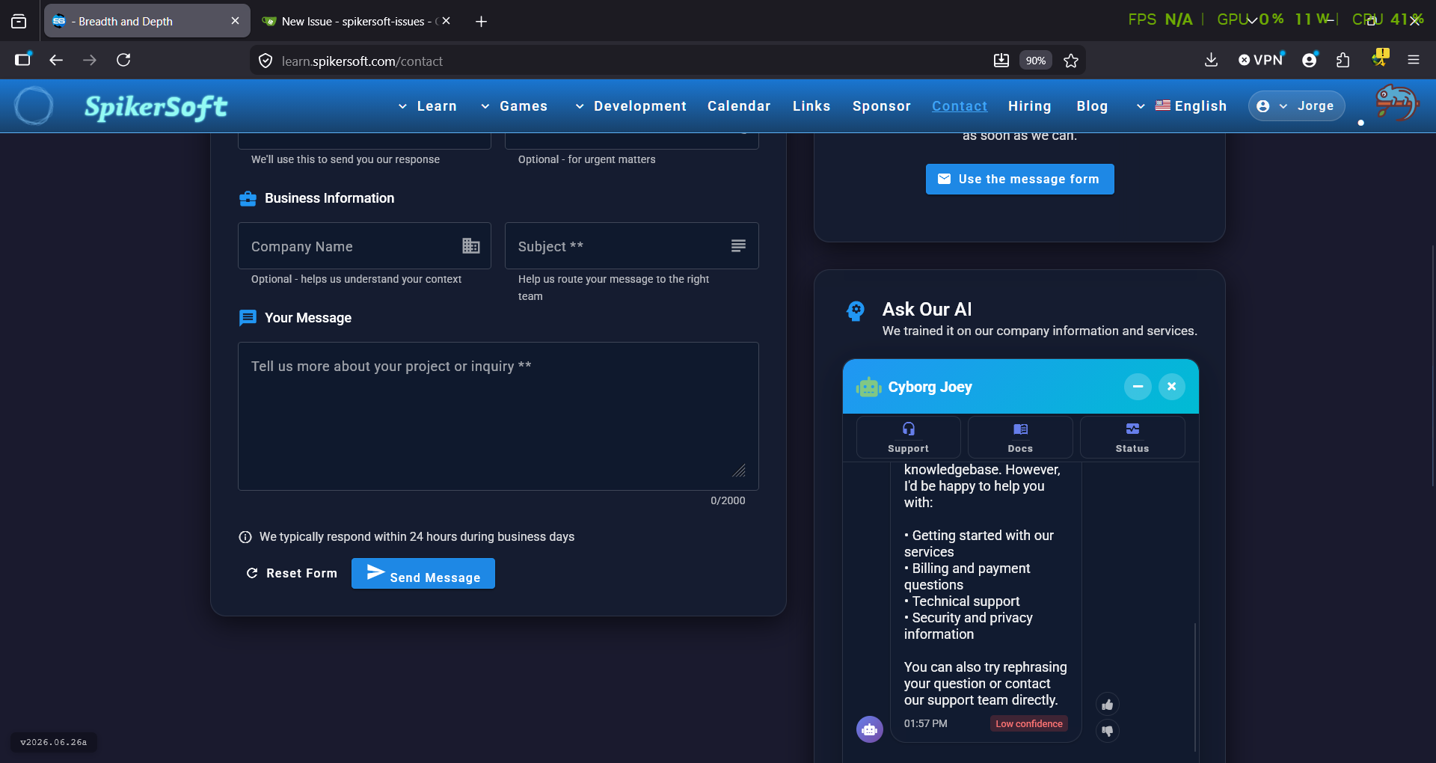1436x763 pixels.
Task: Click the lines icon in Subject field
Action: click(x=738, y=245)
